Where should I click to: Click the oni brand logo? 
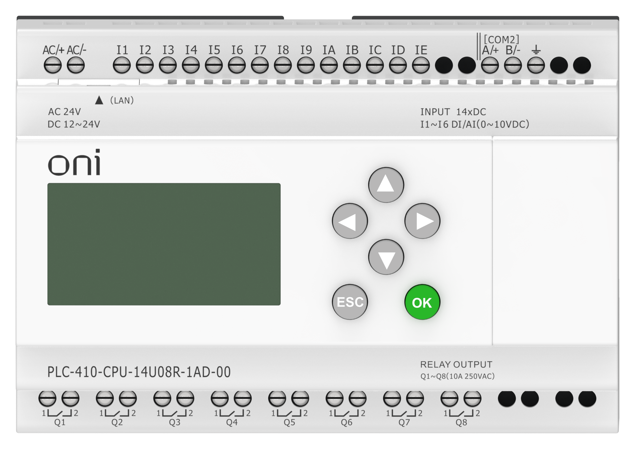74,162
